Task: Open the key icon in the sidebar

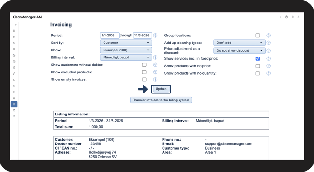Action: [x=14, y=74]
